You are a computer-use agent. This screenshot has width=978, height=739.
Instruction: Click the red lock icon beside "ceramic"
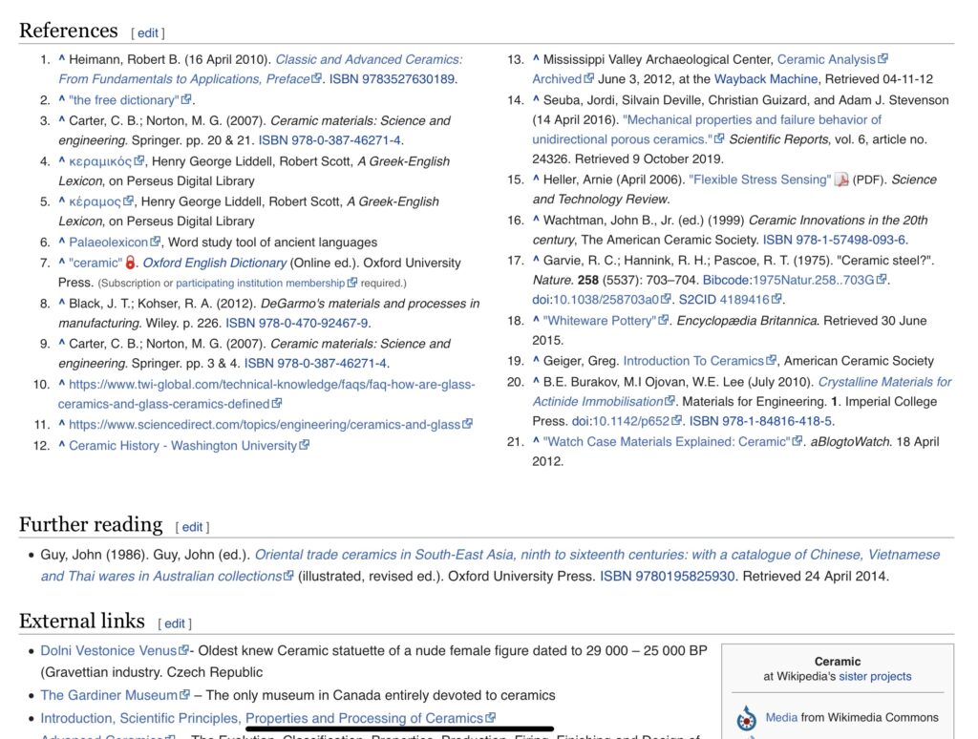tap(132, 263)
